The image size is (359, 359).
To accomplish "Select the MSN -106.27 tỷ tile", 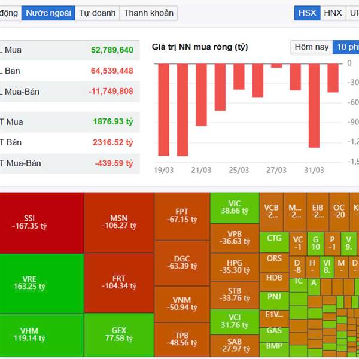I will click(x=119, y=223).
